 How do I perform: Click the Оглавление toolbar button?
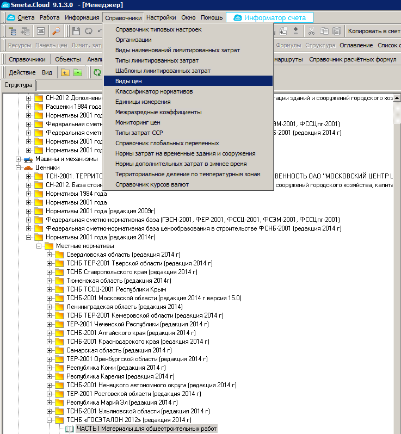click(x=356, y=45)
